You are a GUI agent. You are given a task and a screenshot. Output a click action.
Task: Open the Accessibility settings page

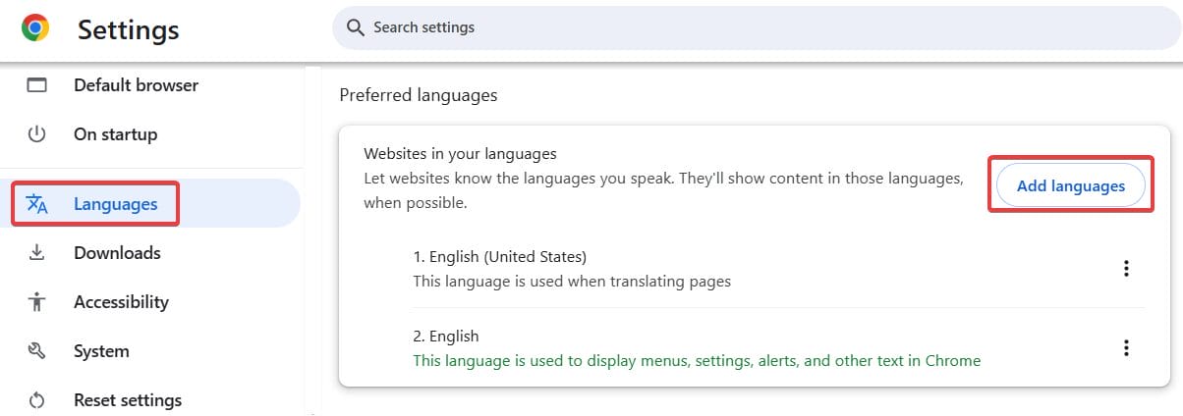click(121, 302)
